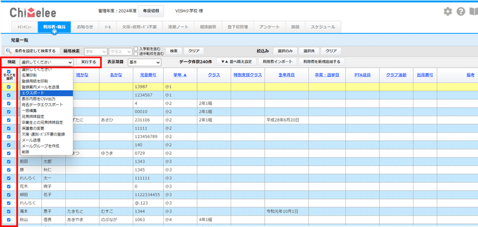This screenshot has width=478, height=227.
Task: Click the magnifier icon beside 条件を設定して検索する
Action: (x=9, y=51)
